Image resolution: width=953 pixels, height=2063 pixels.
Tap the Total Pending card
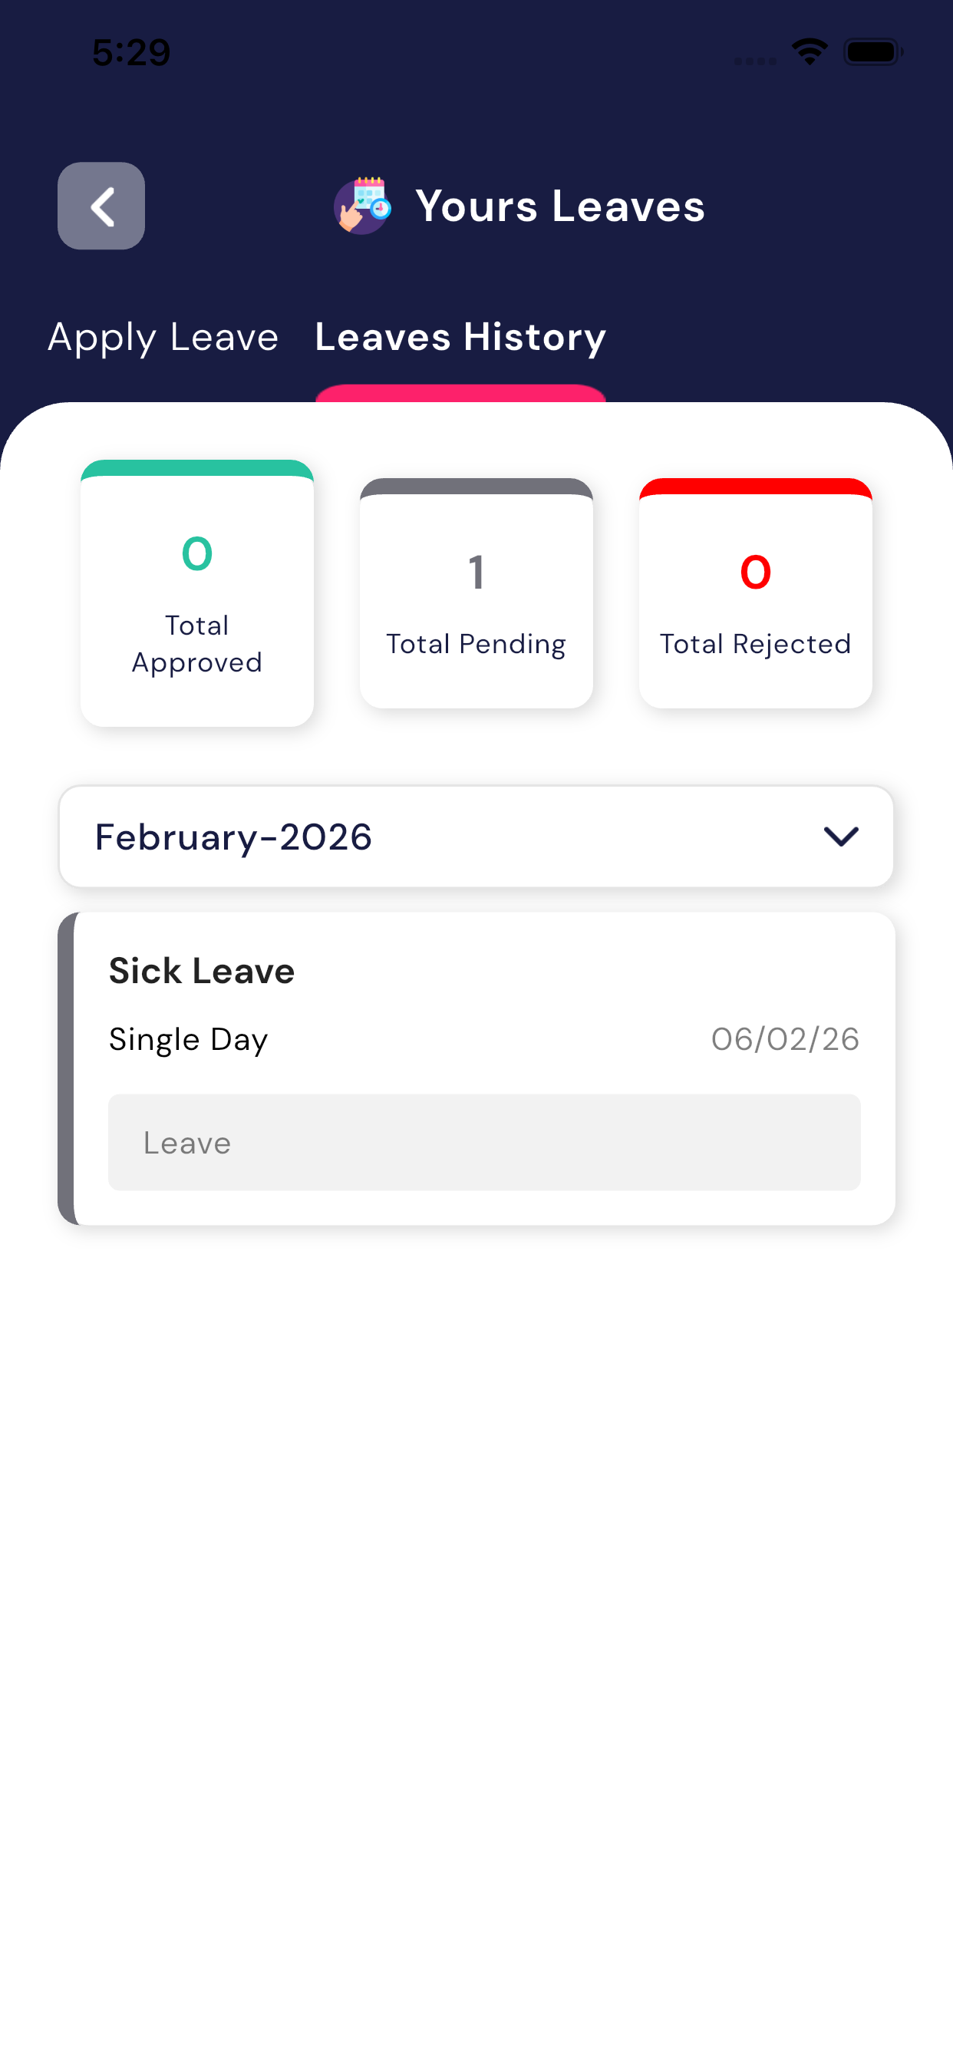click(x=476, y=592)
